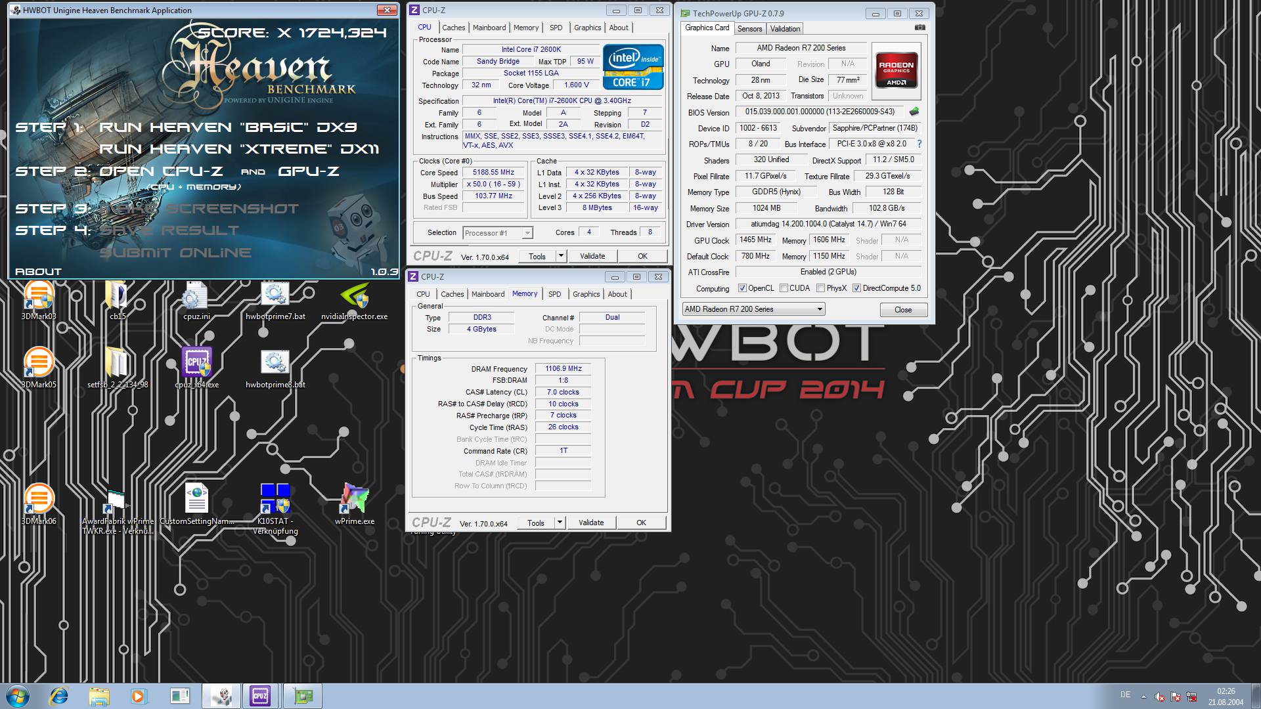Switch to CPU-Z taskbar button

pos(260,696)
